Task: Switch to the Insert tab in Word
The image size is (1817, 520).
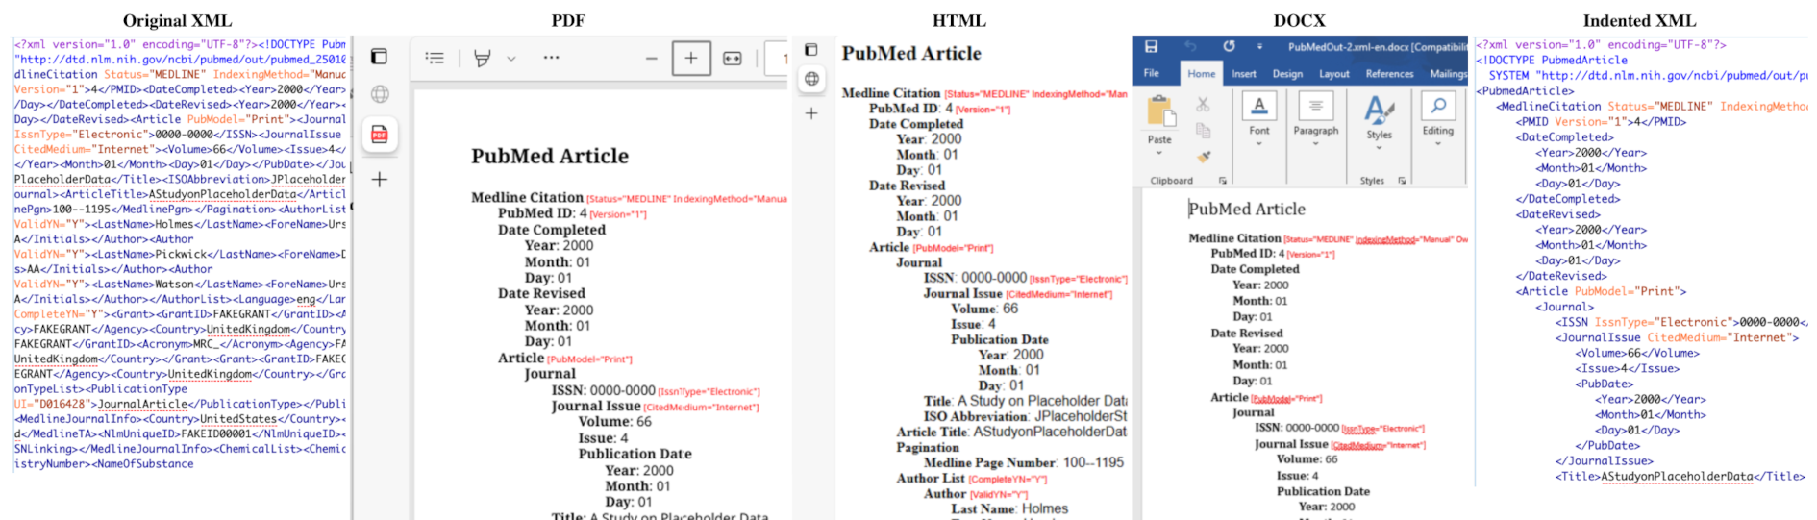Action: click(x=1244, y=73)
